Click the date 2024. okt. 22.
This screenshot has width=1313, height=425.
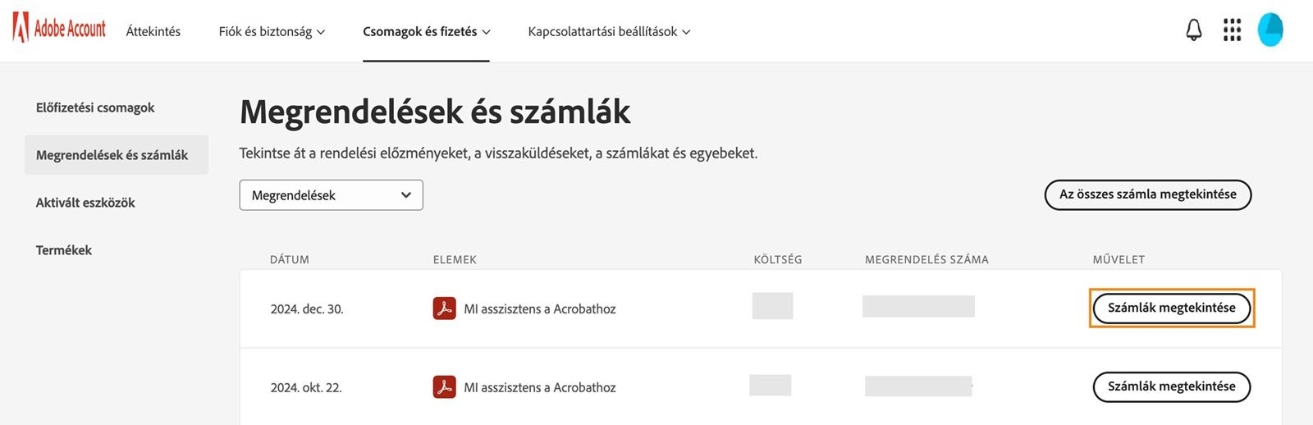306,388
